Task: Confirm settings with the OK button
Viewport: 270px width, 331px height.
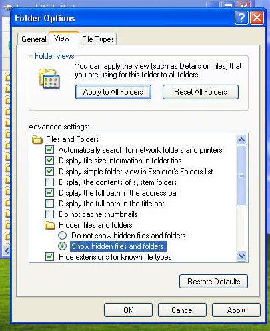Action: click(x=128, y=310)
